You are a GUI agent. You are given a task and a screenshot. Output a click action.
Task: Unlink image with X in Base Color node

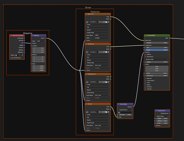pos(109,22)
